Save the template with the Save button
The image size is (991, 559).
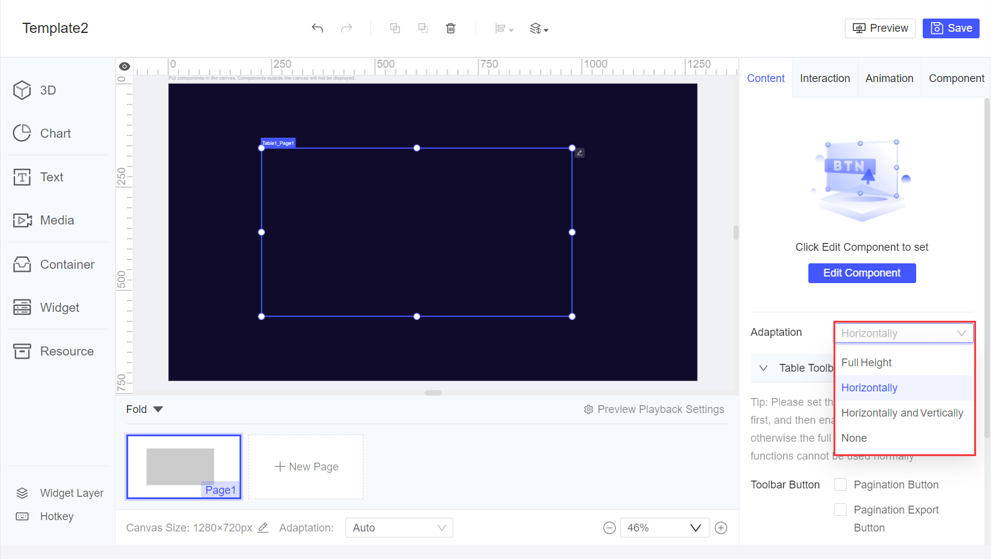(x=951, y=28)
